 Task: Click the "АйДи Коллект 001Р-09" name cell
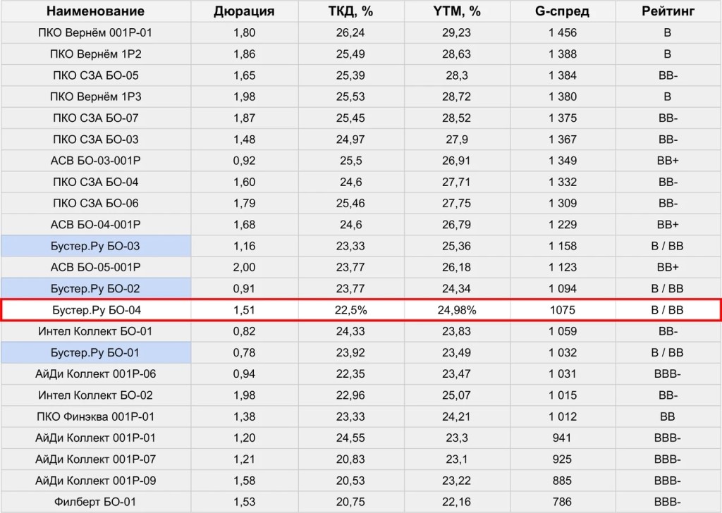95,481
